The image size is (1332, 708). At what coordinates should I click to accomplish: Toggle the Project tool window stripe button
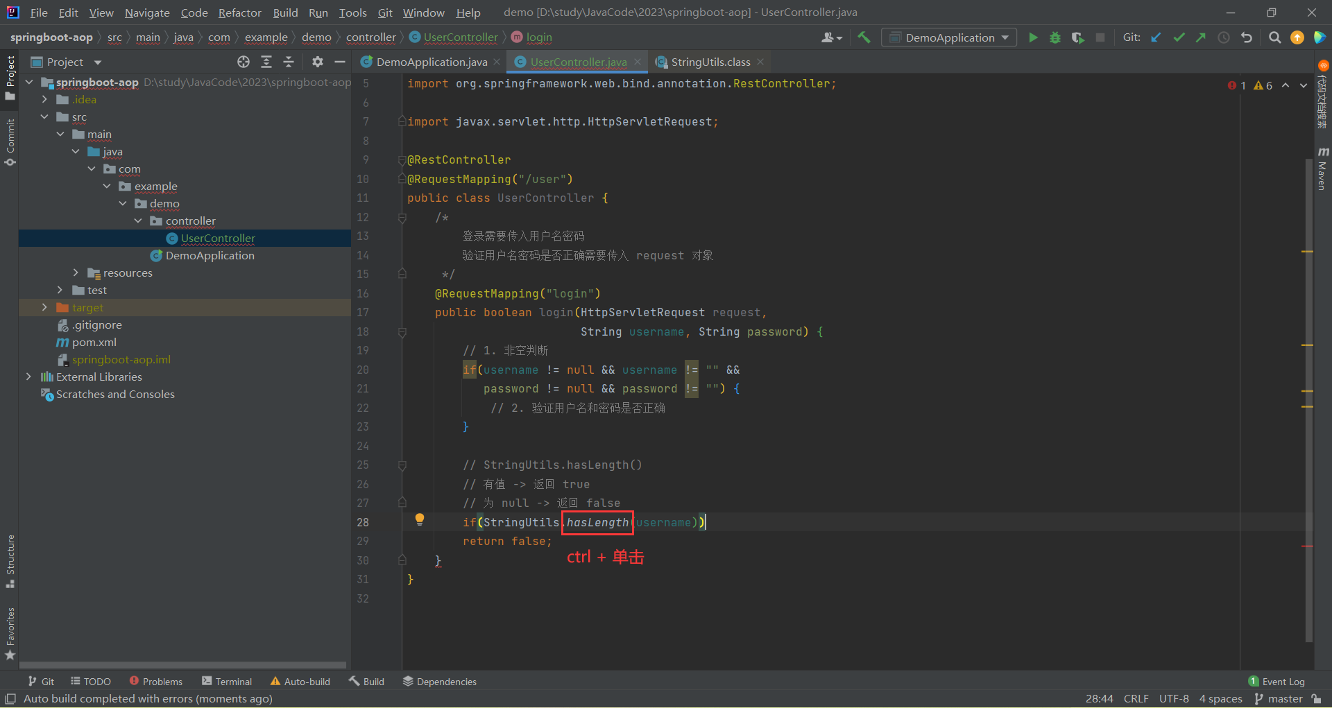pos(10,78)
